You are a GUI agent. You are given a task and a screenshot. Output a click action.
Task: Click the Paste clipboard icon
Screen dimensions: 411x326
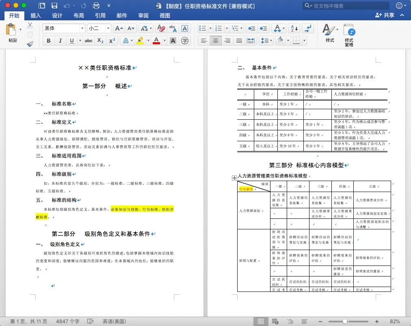coord(11,30)
